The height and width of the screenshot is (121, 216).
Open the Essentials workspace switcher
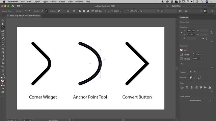pos(178,6)
